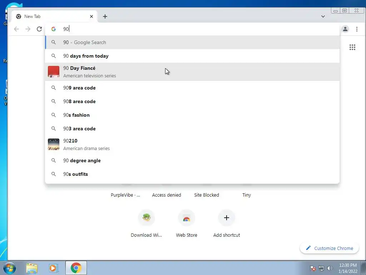Click the back arrow in Chrome toolbar
This screenshot has height=275, width=366.
[16, 29]
